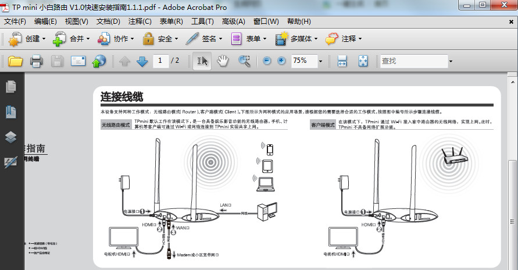Open the Forms (表单) toolbar button
The image size is (518, 270).
coord(249,39)
